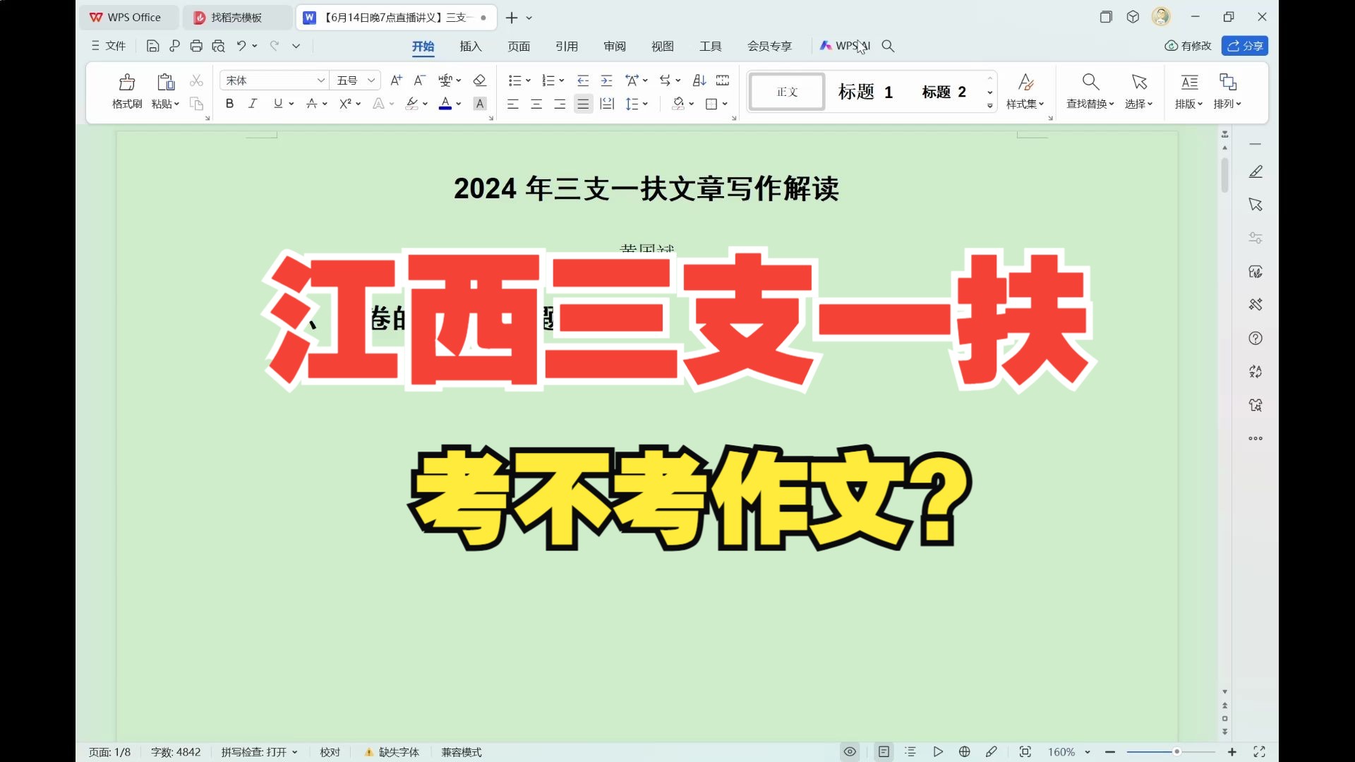
Task: Click the help question mark in right sidebar
Action: (x=1255, y=338)
